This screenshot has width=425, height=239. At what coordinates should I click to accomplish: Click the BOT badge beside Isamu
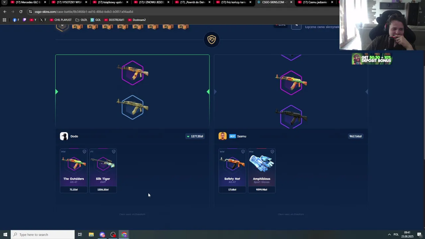tap(232, 136)
